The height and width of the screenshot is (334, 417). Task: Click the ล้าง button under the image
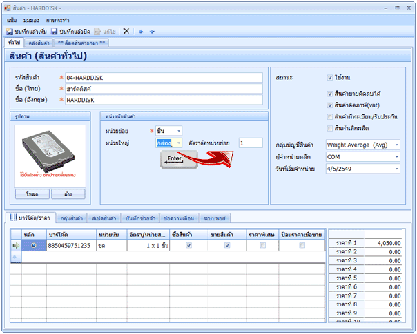(x=68, y=194)
